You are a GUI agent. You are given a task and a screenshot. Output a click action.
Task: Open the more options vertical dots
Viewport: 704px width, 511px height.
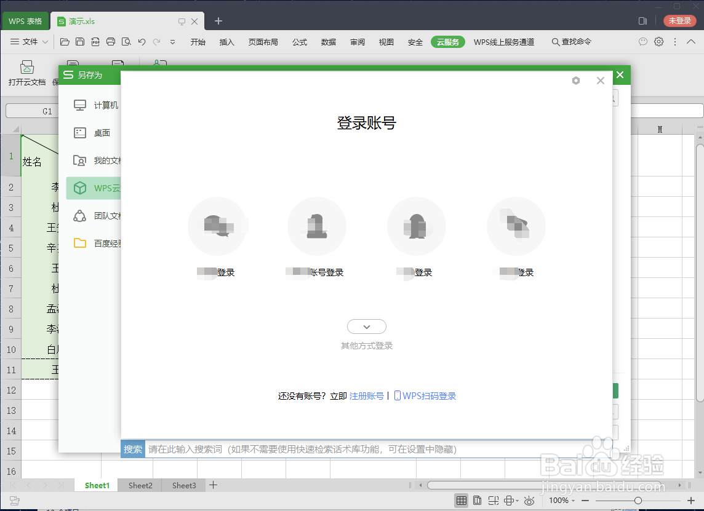675,42
